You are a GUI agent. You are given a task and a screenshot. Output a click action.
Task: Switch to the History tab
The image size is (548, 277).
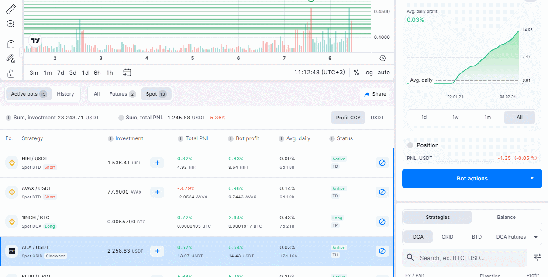pyautogui.click(x=65, y=94)
